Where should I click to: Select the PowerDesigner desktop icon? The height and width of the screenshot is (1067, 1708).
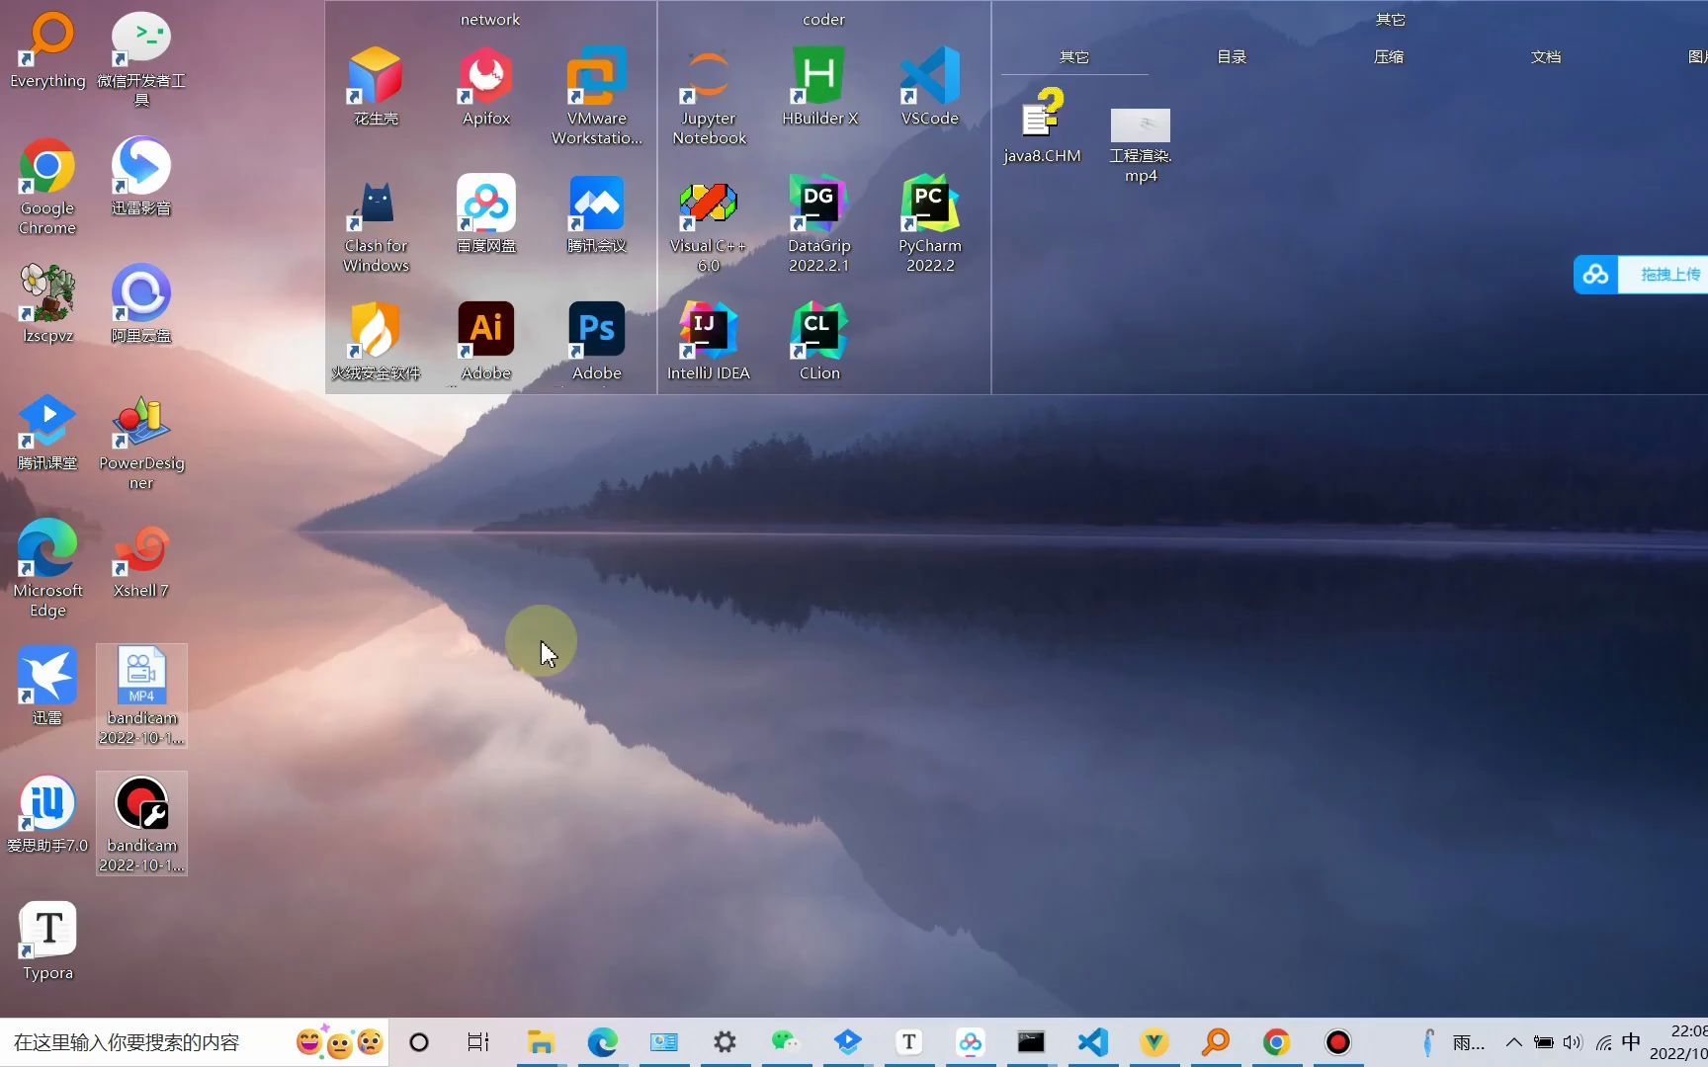[x=141, y=442]
